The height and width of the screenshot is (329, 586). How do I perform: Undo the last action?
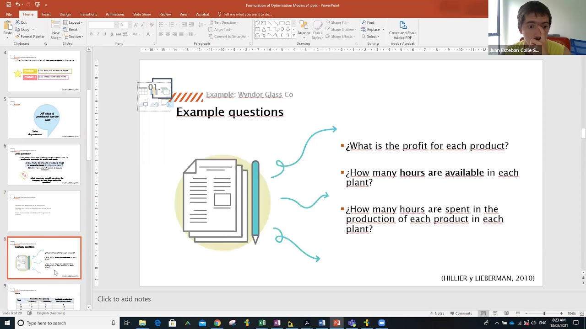[18, 5]
